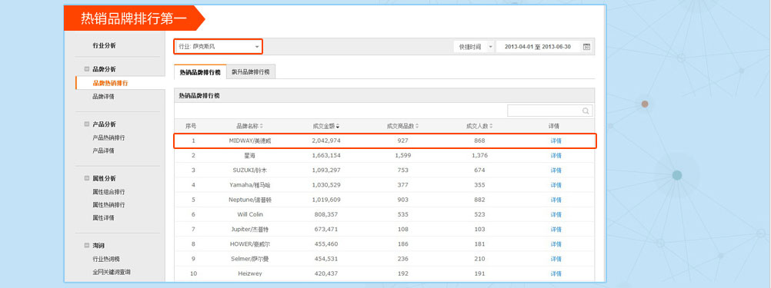
Task: Click brand name Will Colin
Action: [x=250, y=214]
